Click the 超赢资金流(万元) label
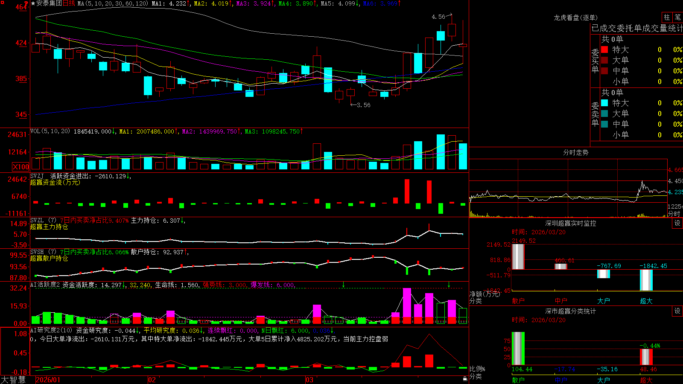The image size is (683, 384). pos(55,182)
